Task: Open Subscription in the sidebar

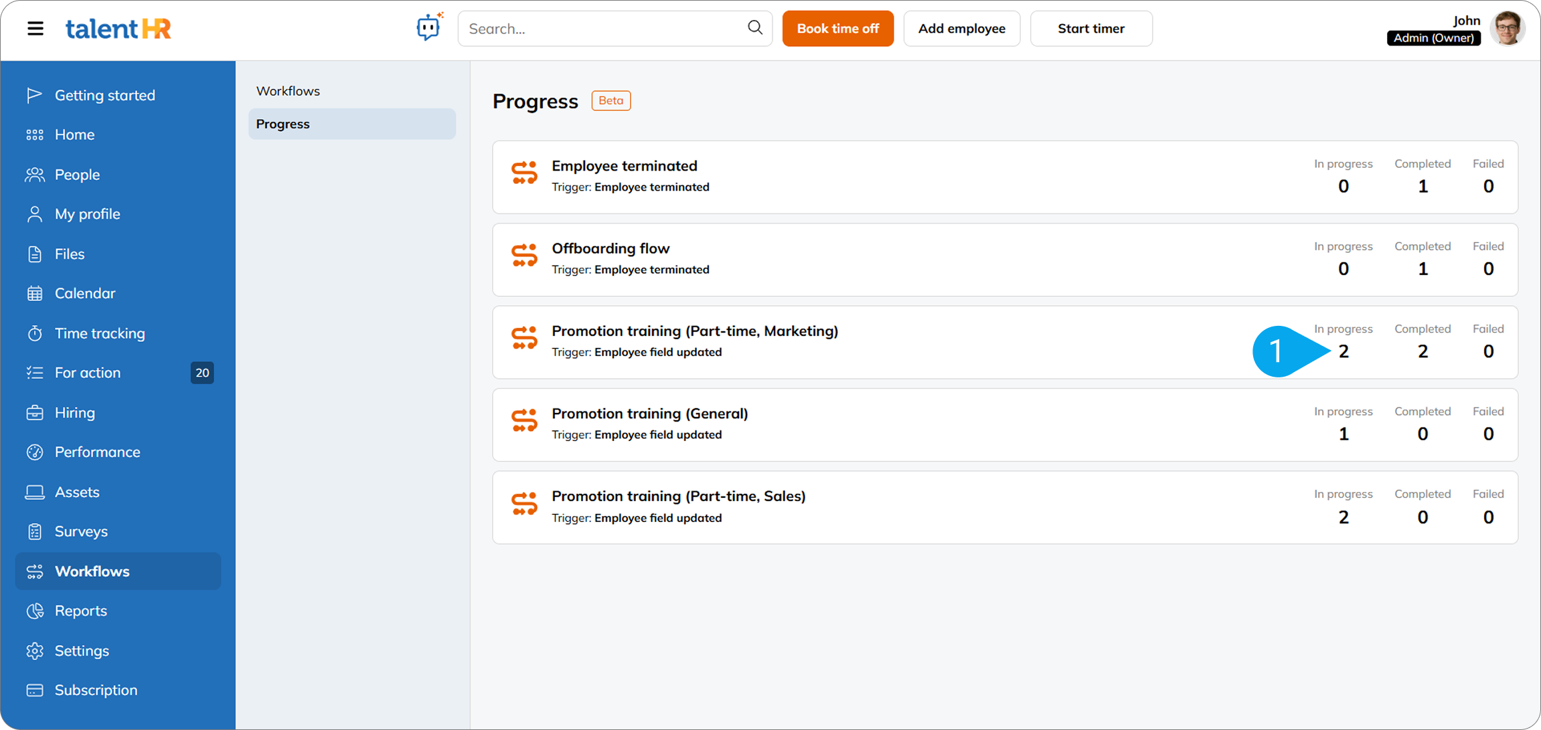Action: [x=118, y=690]
